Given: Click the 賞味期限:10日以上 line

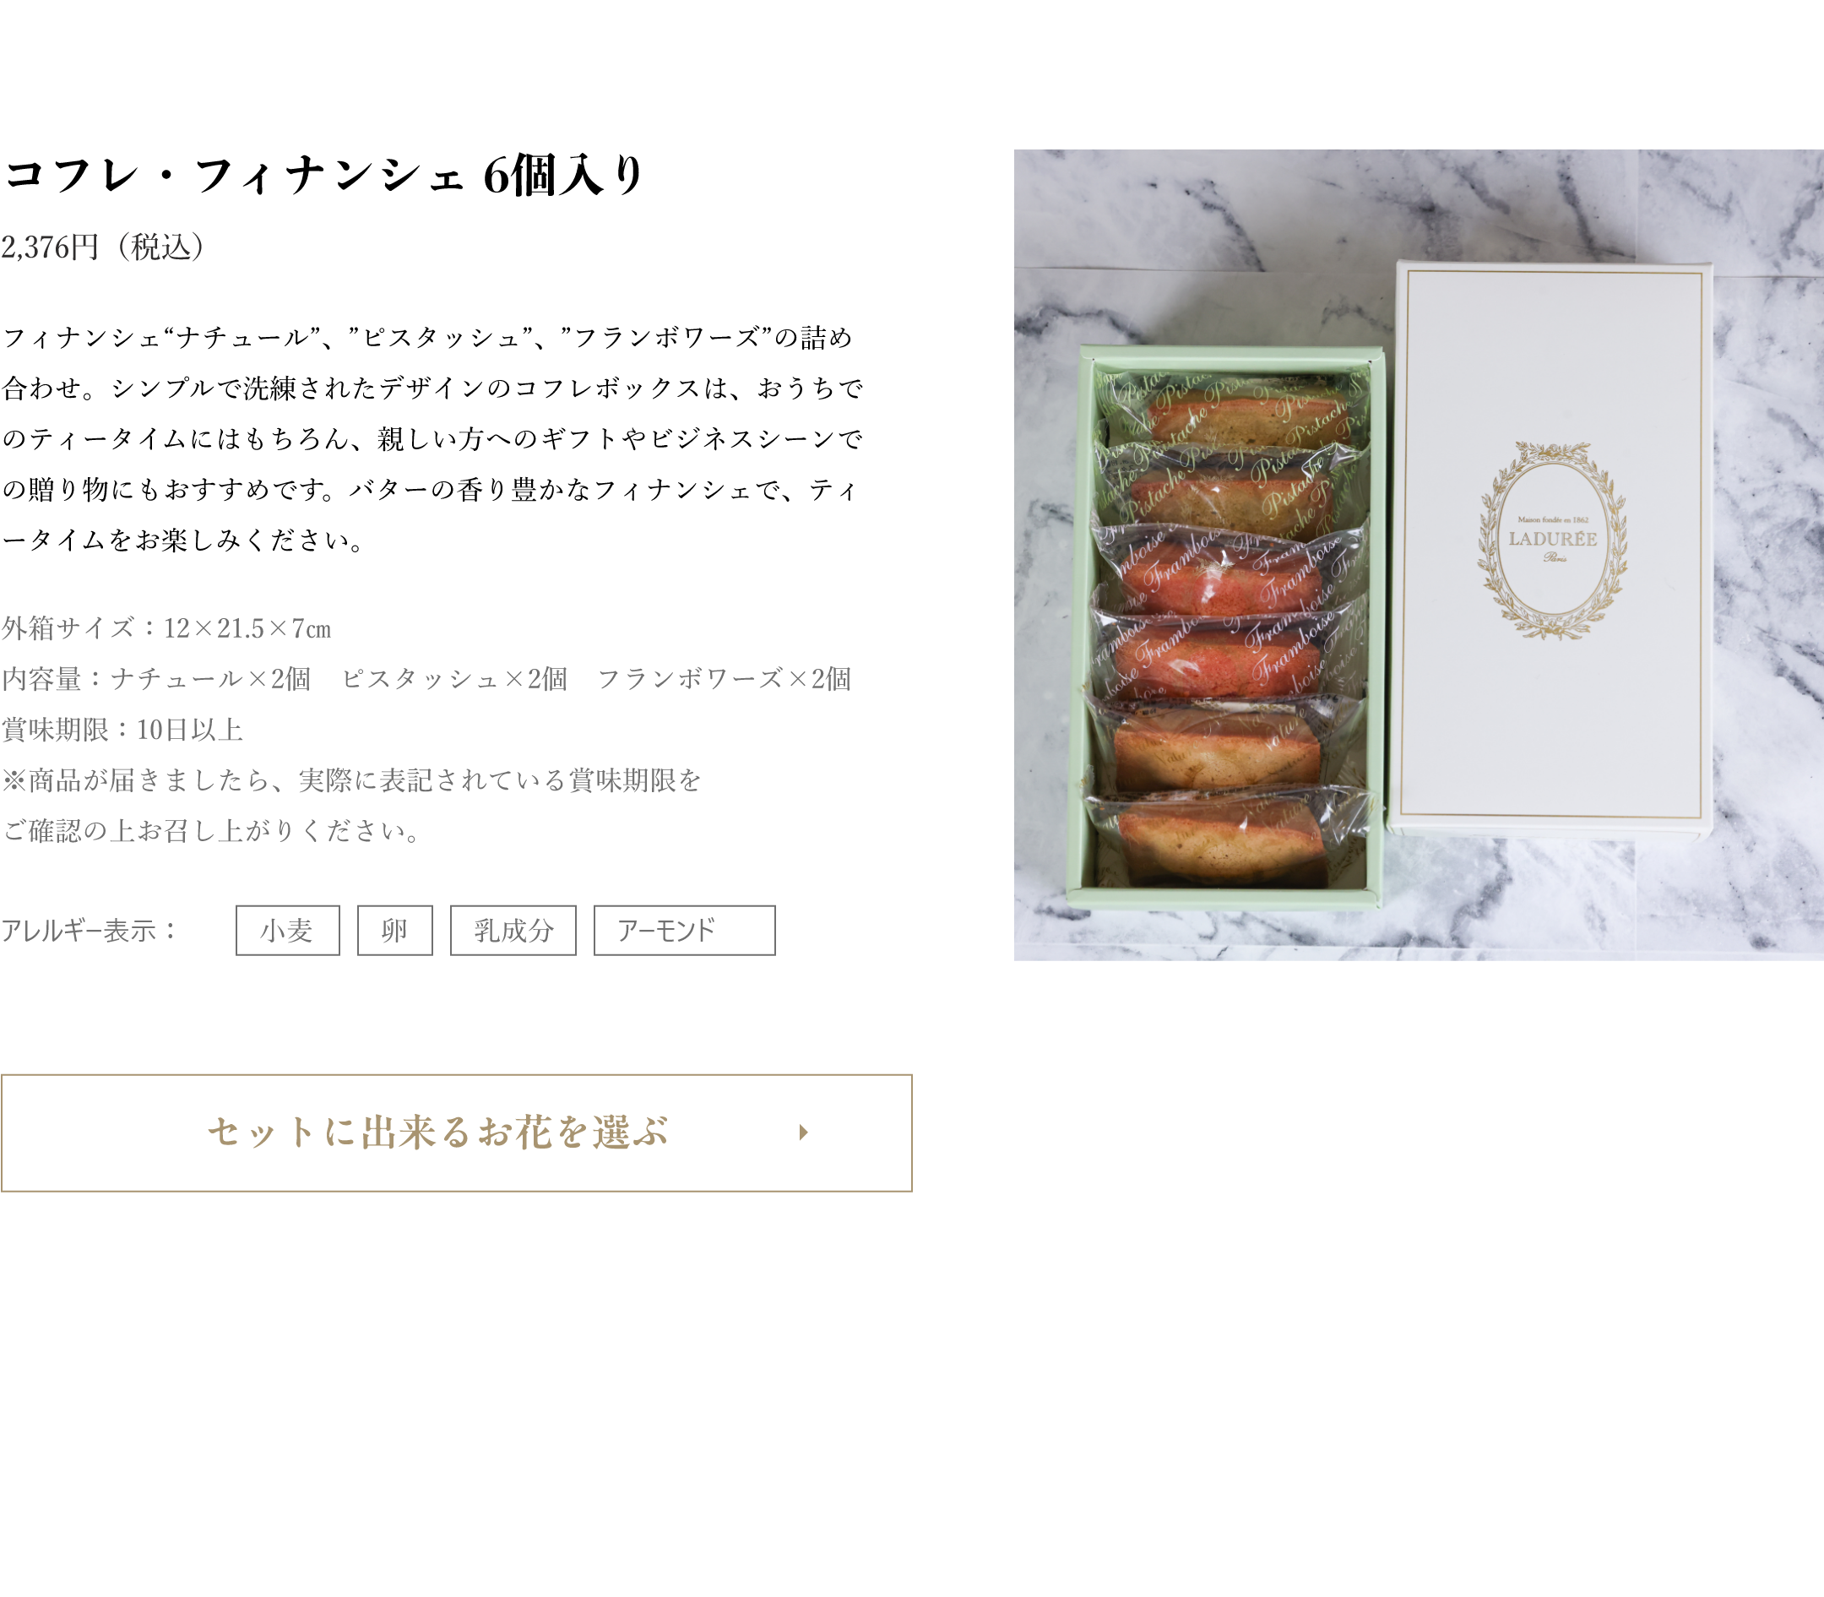Looking at the screenshot, I should pyautogui.click(x=122, y=730).
